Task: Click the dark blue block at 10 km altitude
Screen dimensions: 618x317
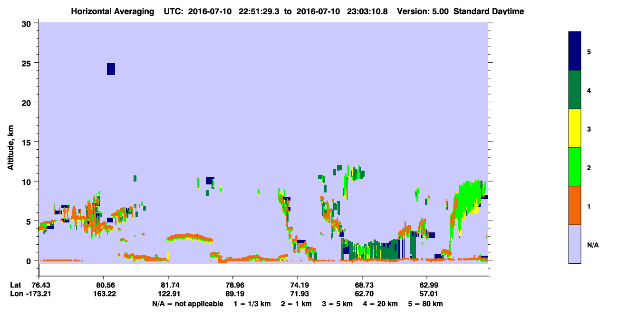Action: 210,181
